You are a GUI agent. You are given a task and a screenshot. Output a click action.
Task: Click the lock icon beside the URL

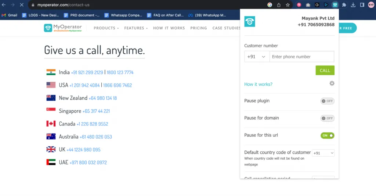33,5
